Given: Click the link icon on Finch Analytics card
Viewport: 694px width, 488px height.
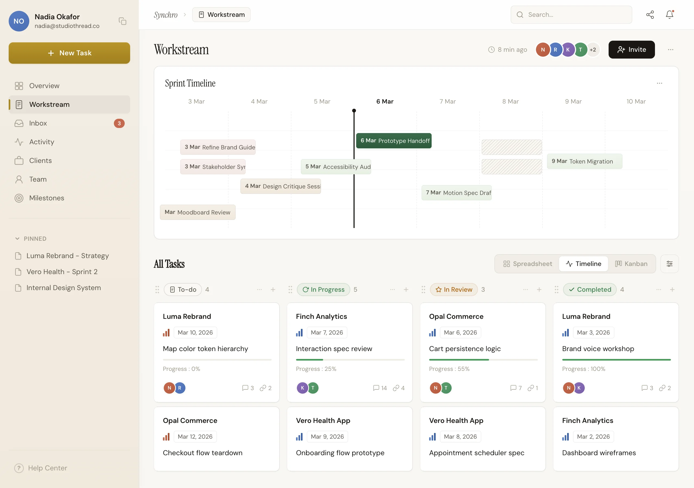Looking at the screenshot, I should click(396, 388).
